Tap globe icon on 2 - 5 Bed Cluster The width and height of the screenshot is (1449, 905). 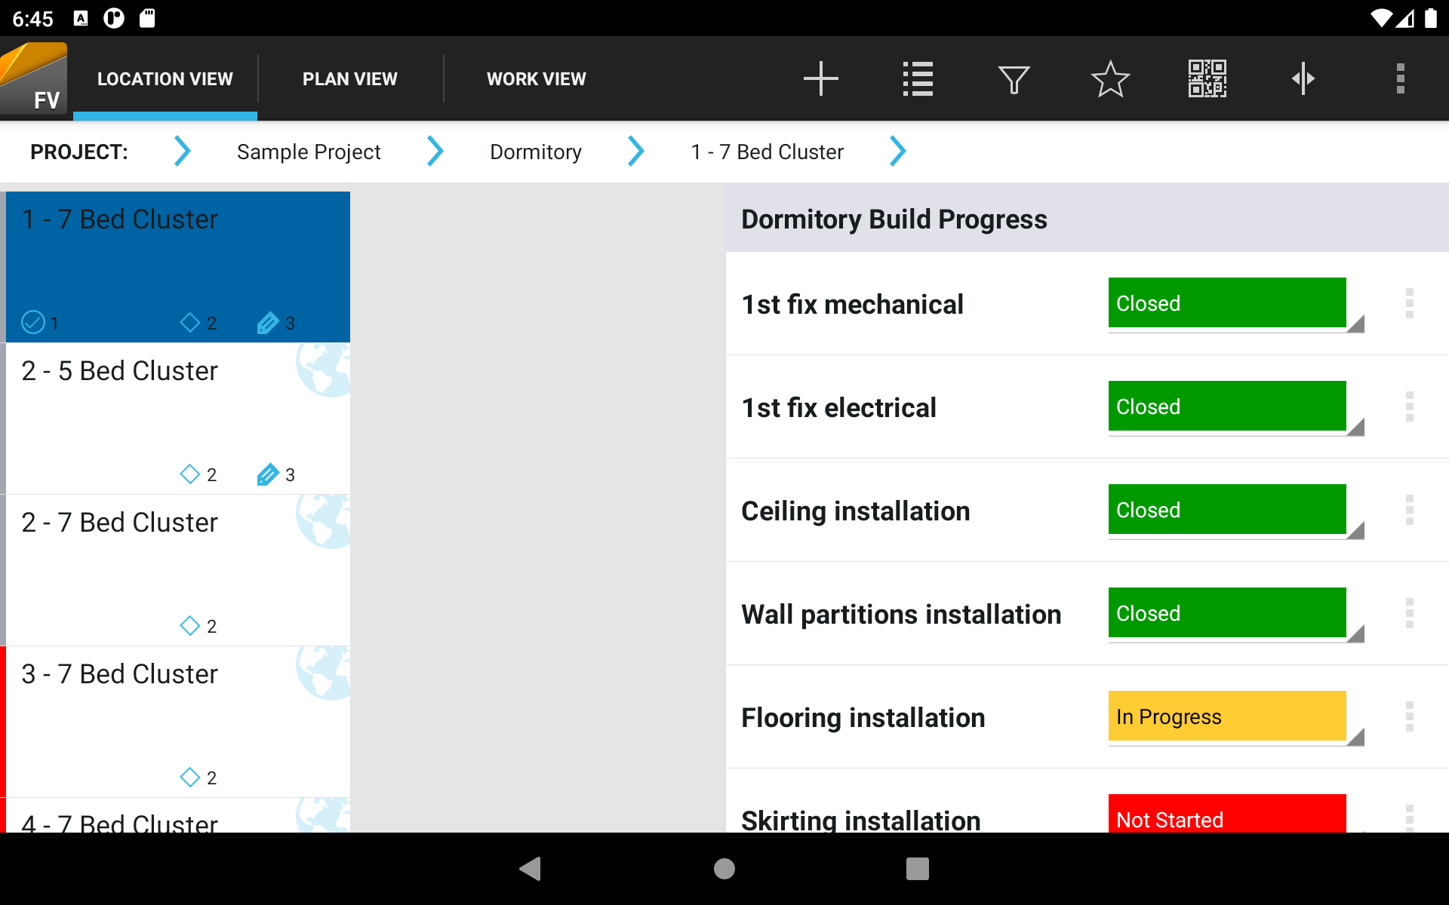click(x=323, y=370)
